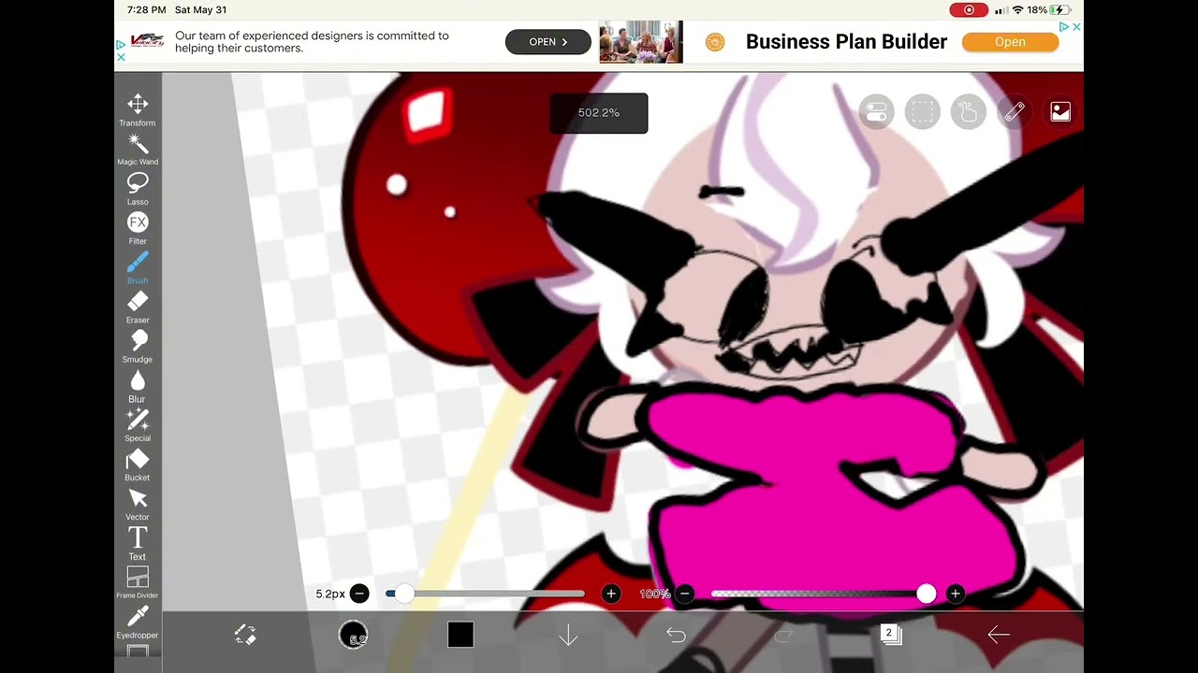Open brush settings with size preview
This screenshot has height=673, width=1198.
pyautogui.click(x=353, y=635)
